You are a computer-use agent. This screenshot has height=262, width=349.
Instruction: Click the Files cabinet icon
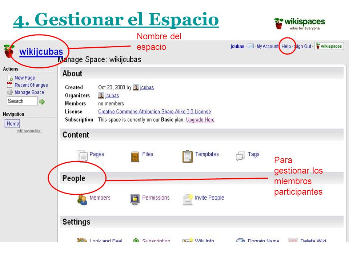[135, 156]
